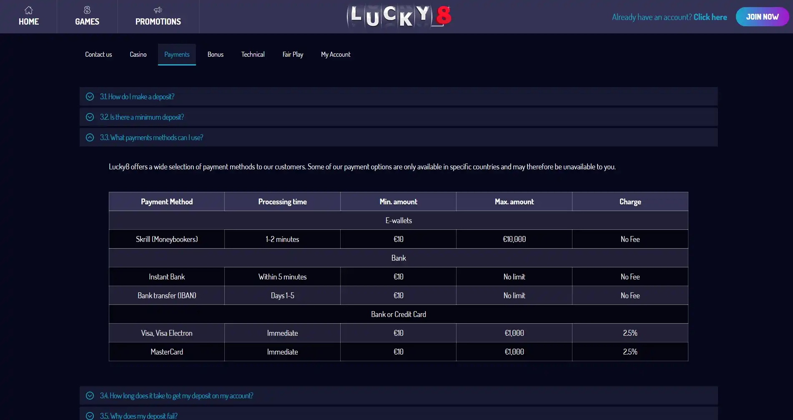The height and width of the screenshot is (420, 793).
Task: Expand "3.5. Why does my deposit fail?"
Action: (x=138, y=416)
